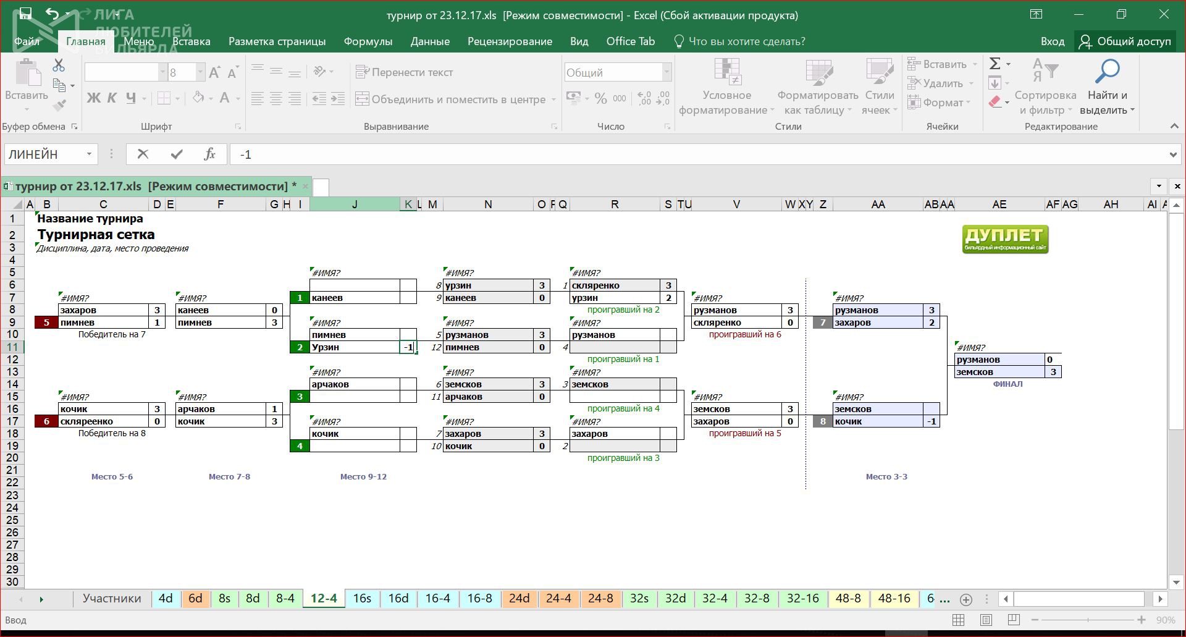The width and height of the screenshot is (1186, 637).
Task: Switch to Page Layout view icon
Action: [986, 620]
